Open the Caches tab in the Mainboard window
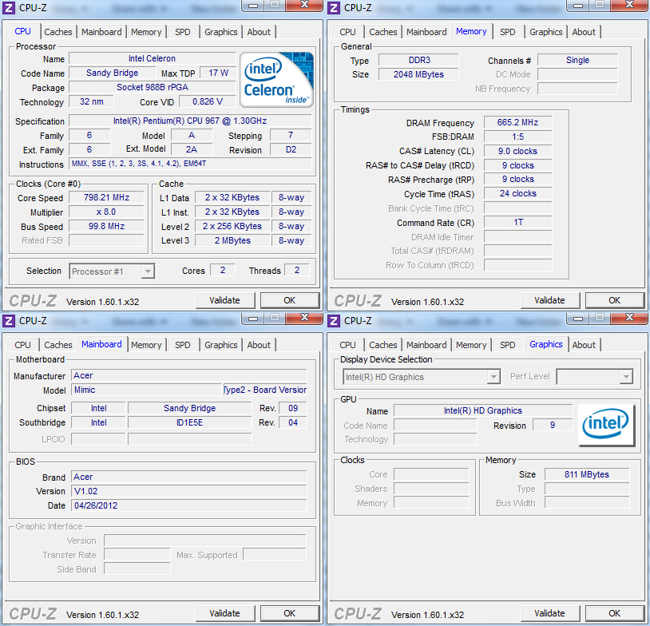 58,345
